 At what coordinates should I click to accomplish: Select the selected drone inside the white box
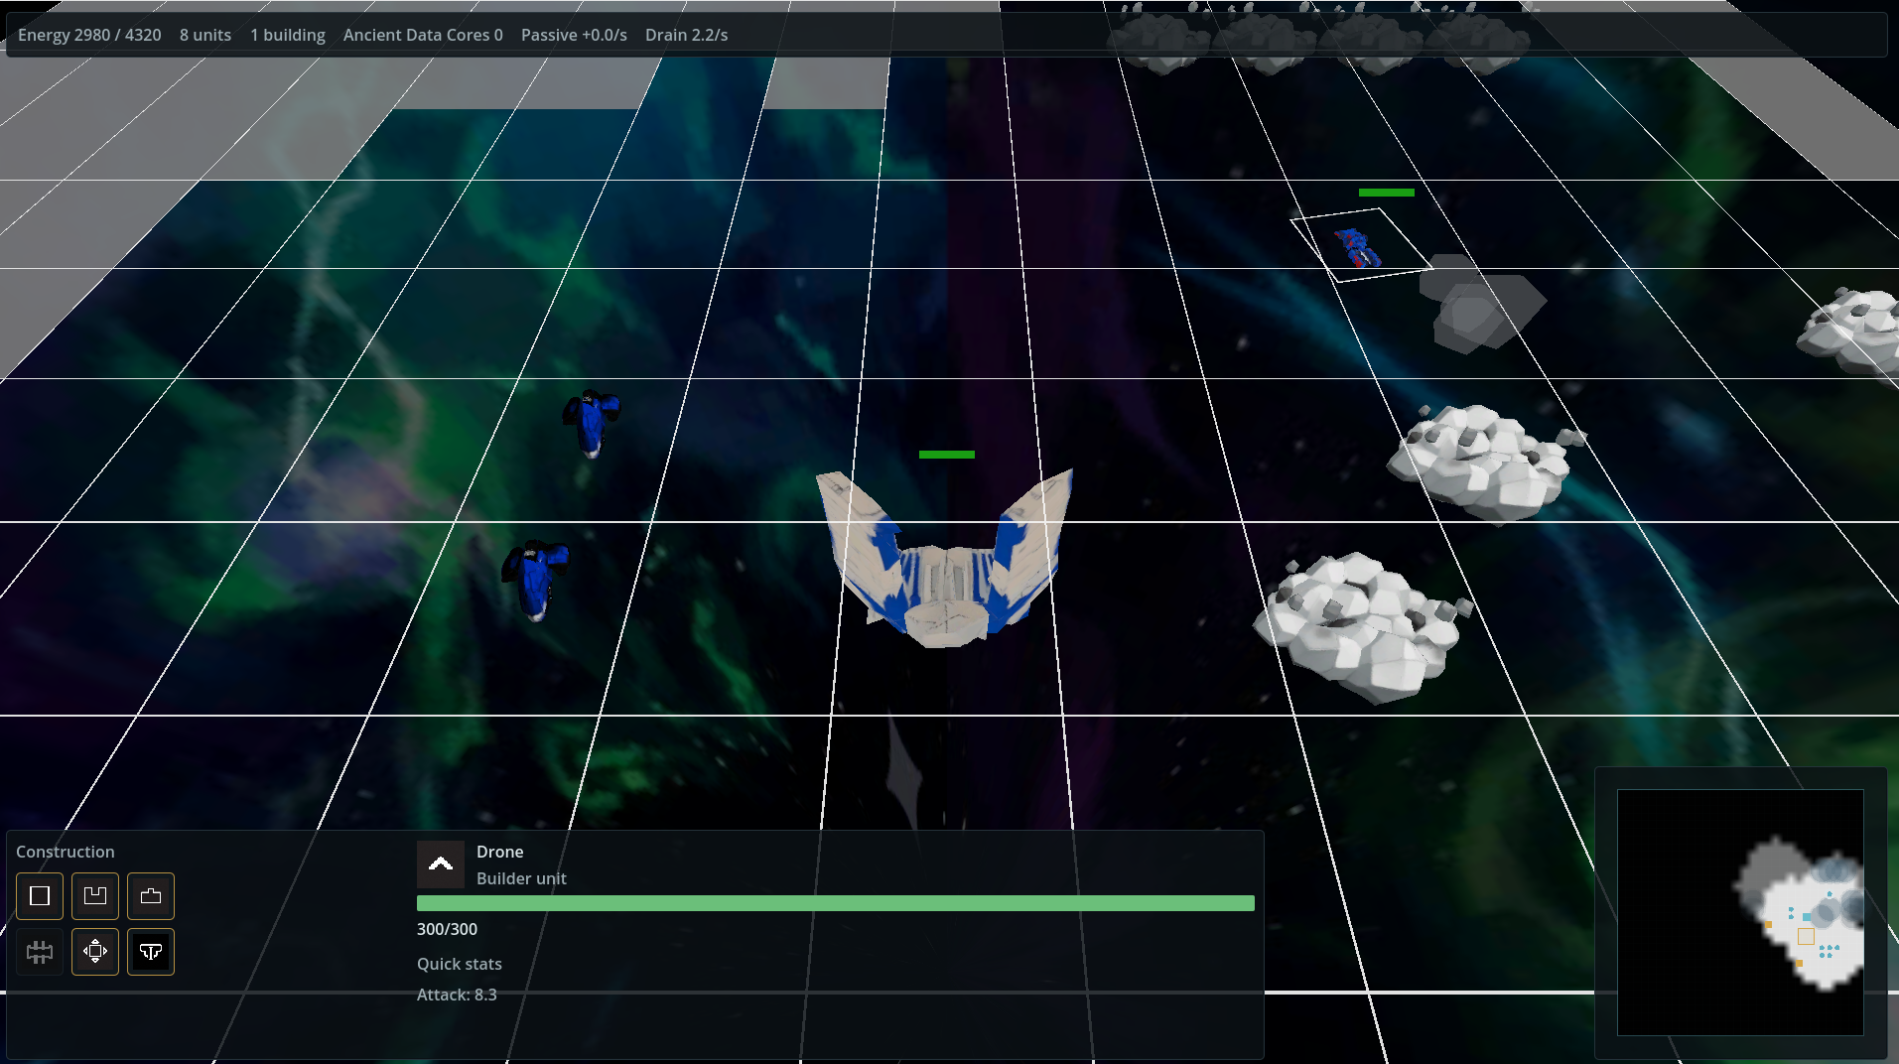[x=1357, y=247]
